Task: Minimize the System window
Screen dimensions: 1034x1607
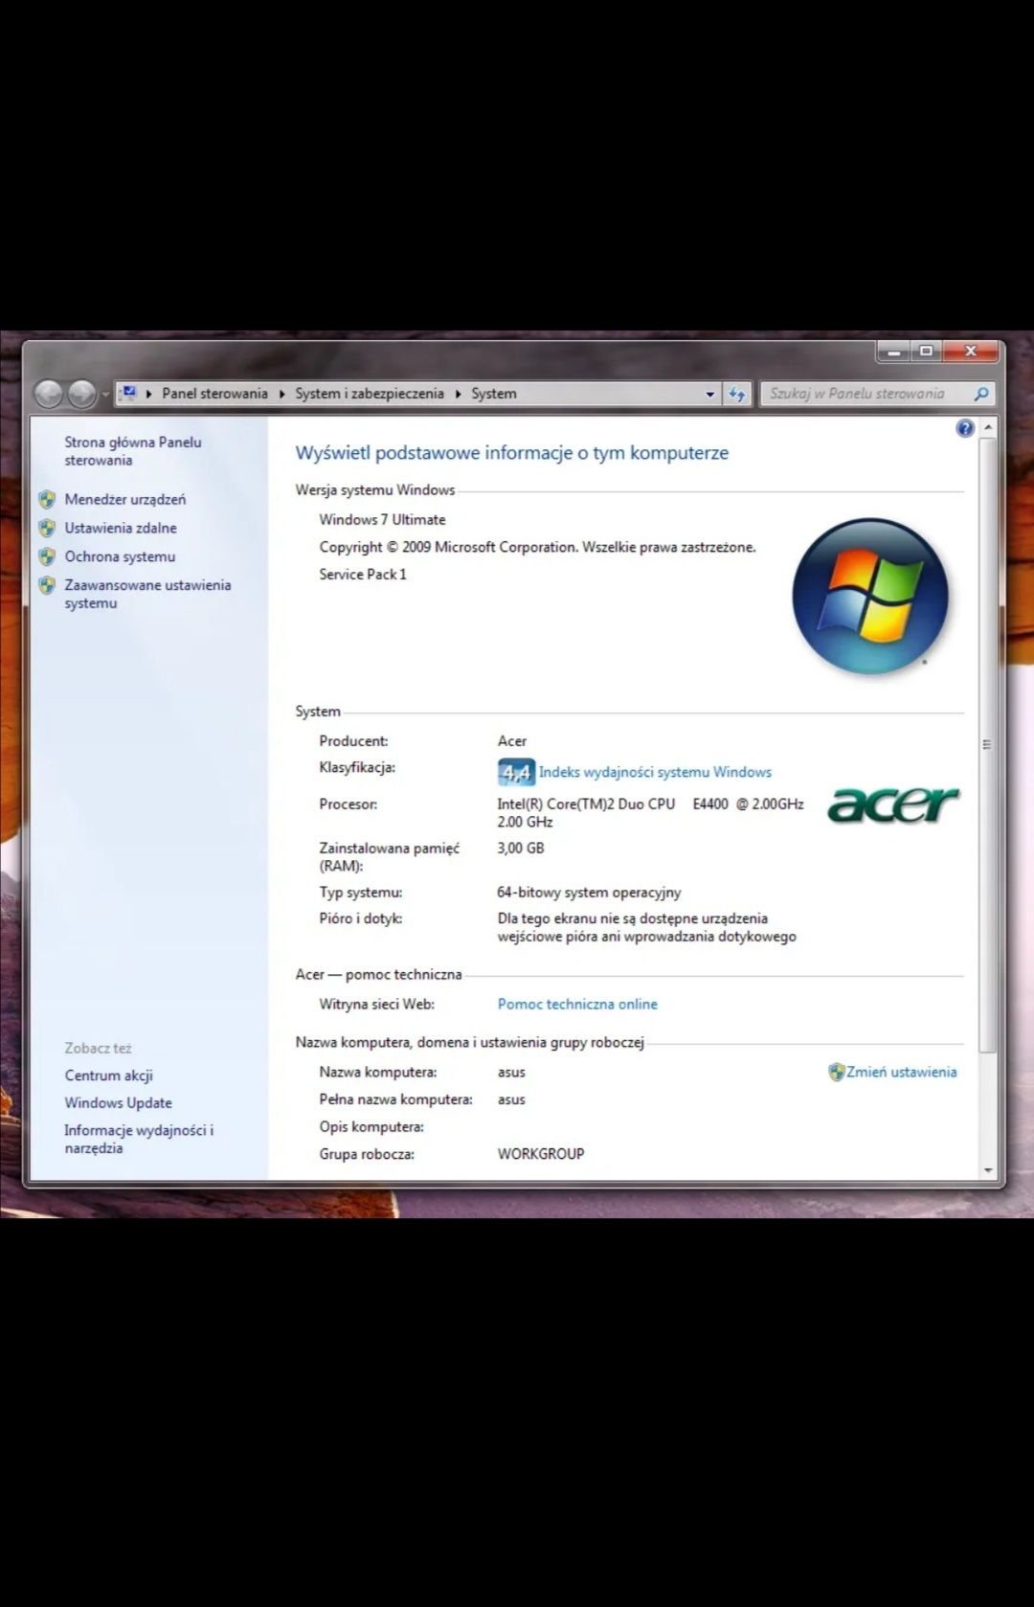Action: pos(893,351)
